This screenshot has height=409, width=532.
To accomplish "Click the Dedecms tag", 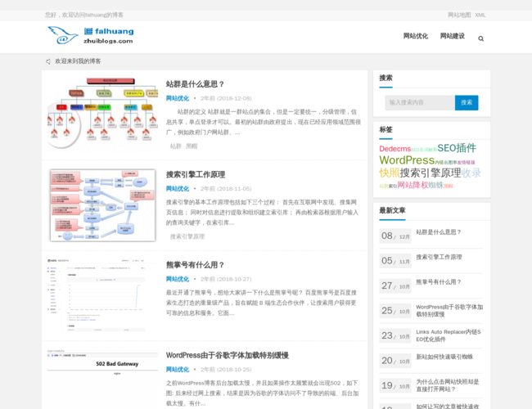I will (394, 149).
